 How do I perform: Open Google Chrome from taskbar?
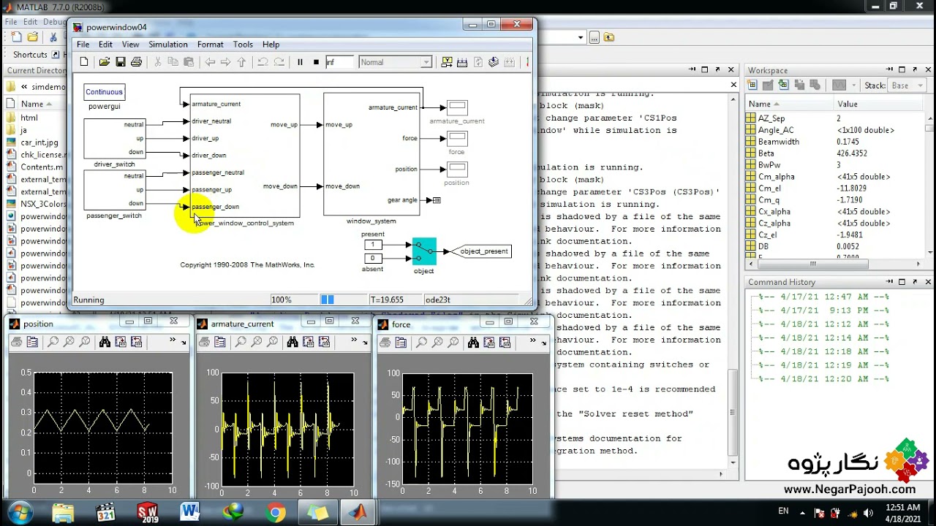[276, 513]
